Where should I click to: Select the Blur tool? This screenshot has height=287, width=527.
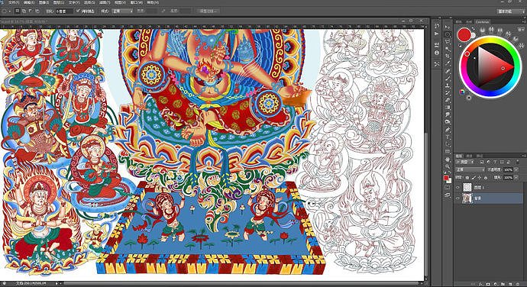click(448, 114)
